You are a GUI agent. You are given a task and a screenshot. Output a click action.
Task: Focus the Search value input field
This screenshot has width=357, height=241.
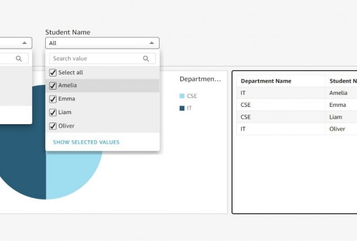(x=102, y=59)
